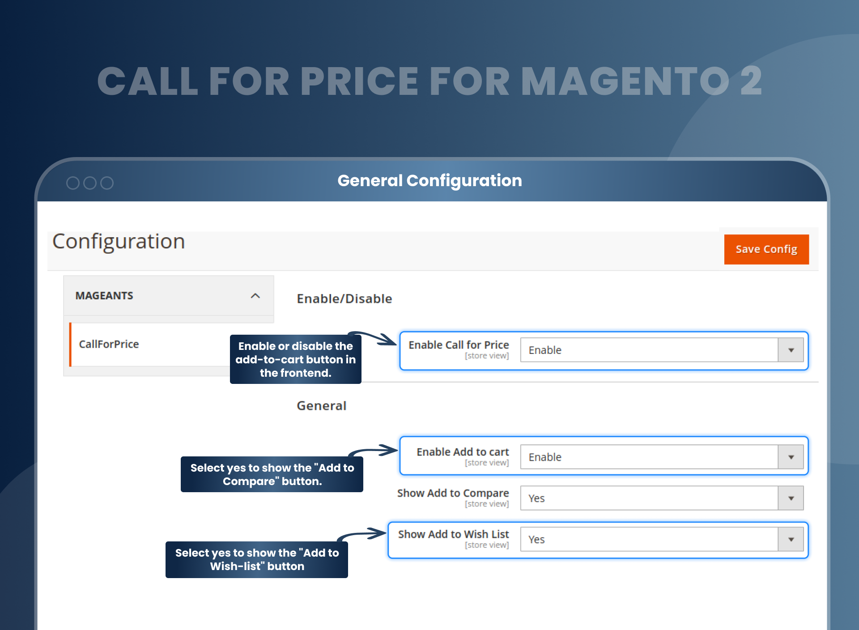The image size is (859, 630).
Task: Open the Enable Call for Price dropdown arrow
Action: (x=791, y=350)
